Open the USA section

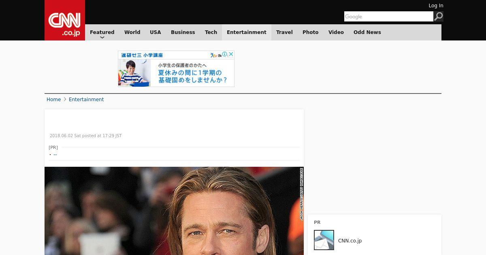point(156,32)
